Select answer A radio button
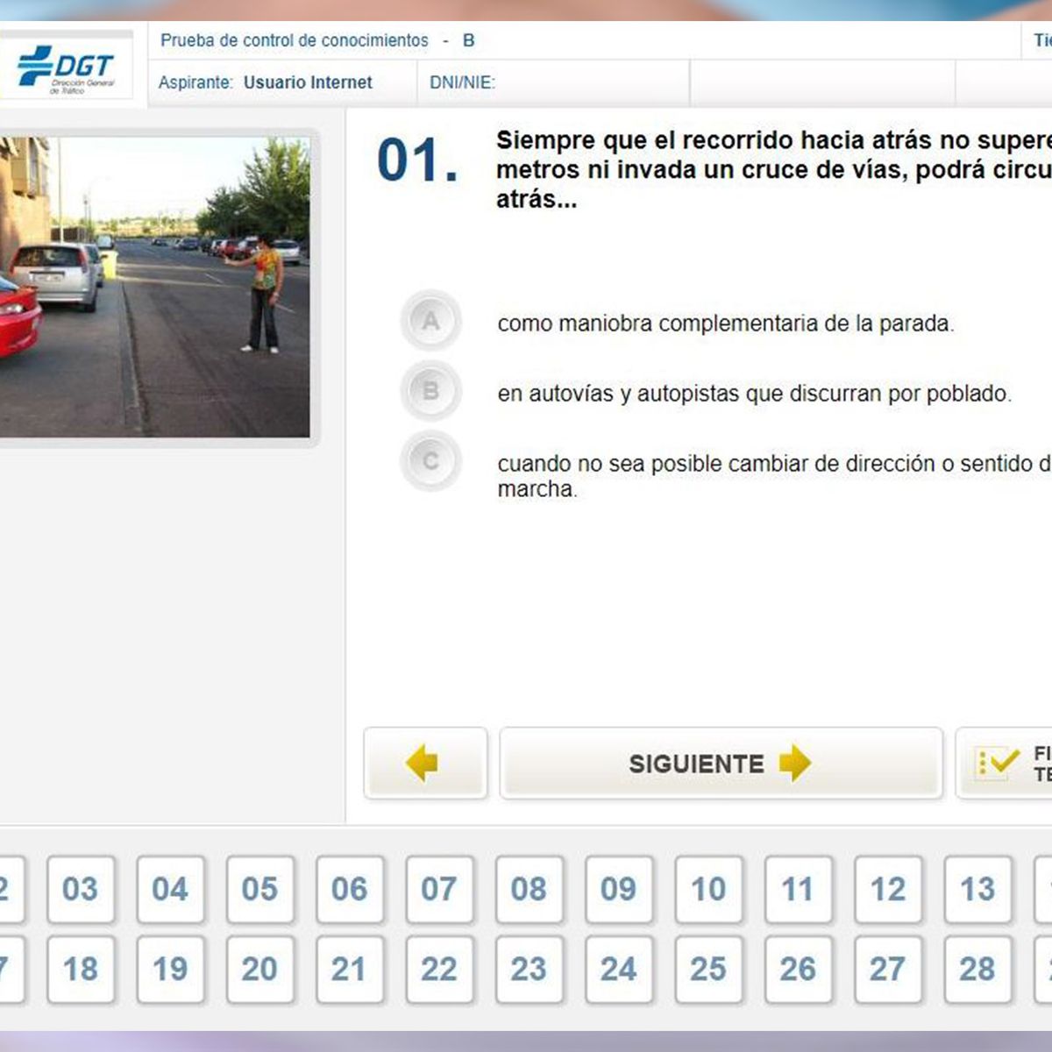The image size is (1052, 1052). [x=430, y=321]
